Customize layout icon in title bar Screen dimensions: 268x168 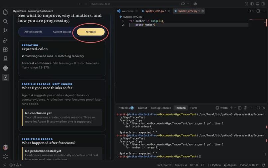[246, 4]
